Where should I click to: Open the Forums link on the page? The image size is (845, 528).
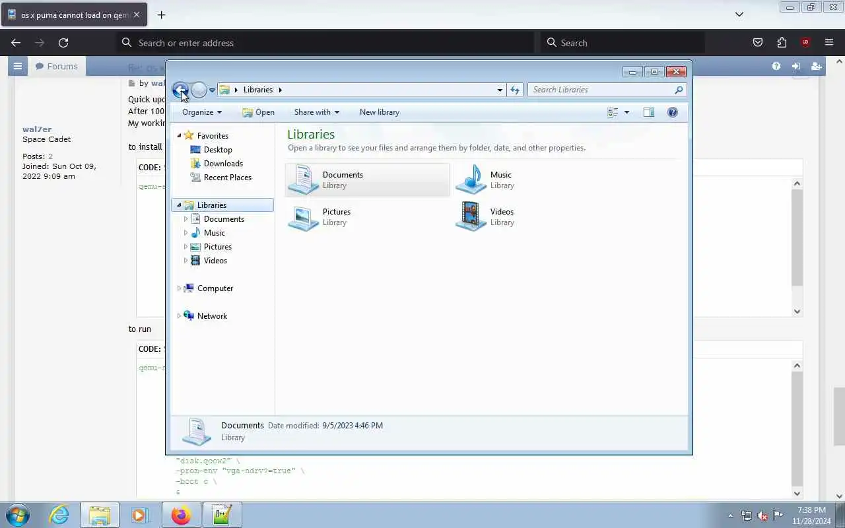point(57,66)
